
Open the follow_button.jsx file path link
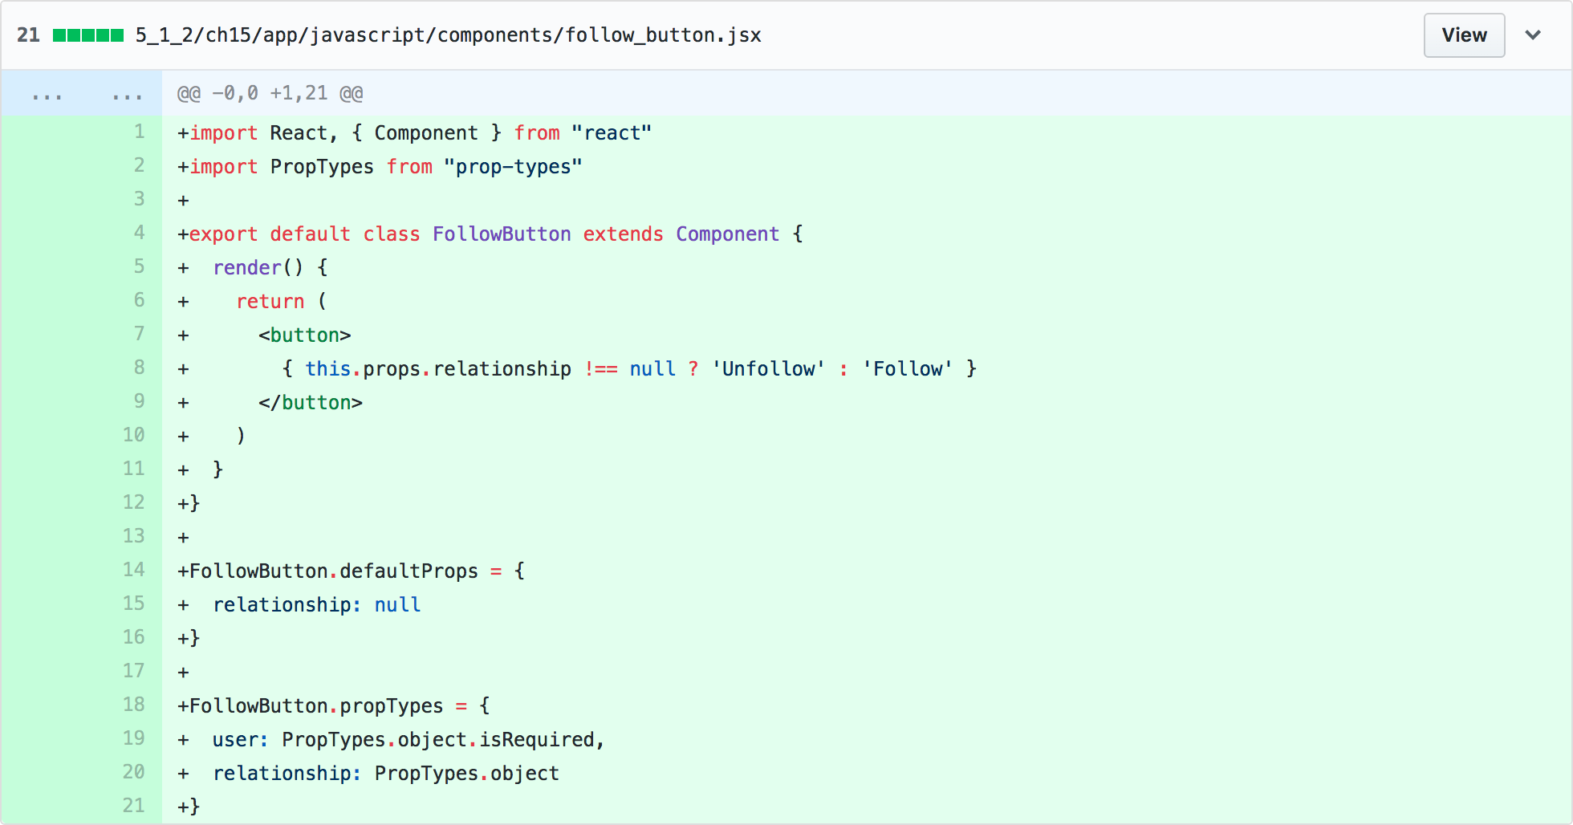pos(448,35)
